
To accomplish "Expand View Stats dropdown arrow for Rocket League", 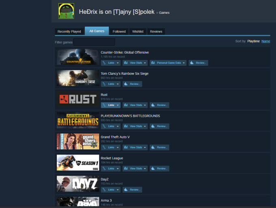I will 145,169.
